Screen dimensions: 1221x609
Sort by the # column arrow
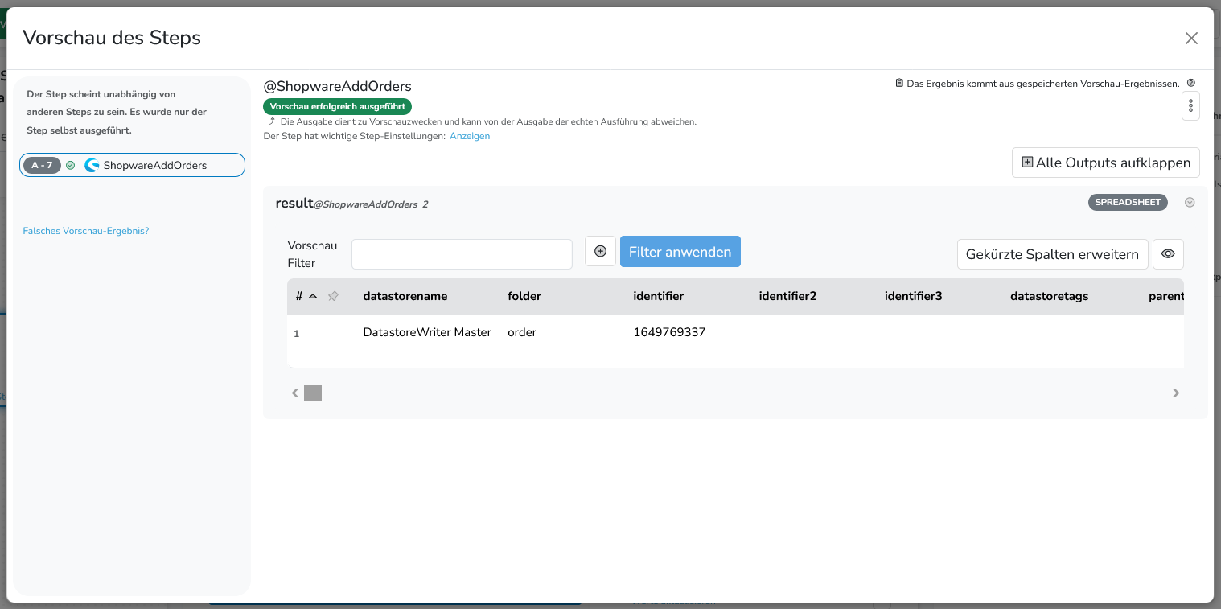point(313,296)
